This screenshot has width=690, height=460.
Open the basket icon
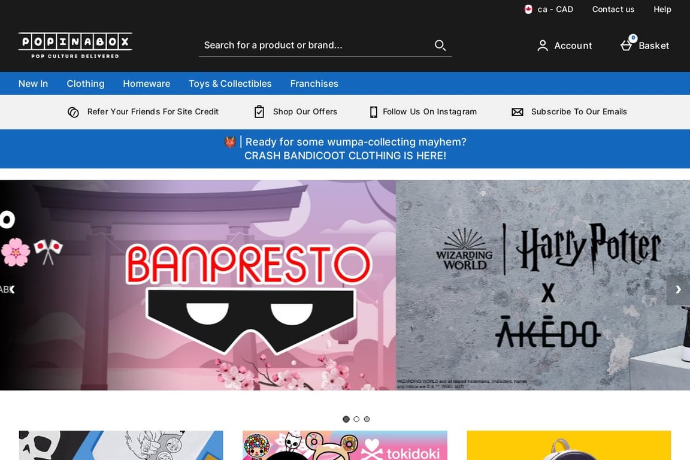tap(626, 46)
